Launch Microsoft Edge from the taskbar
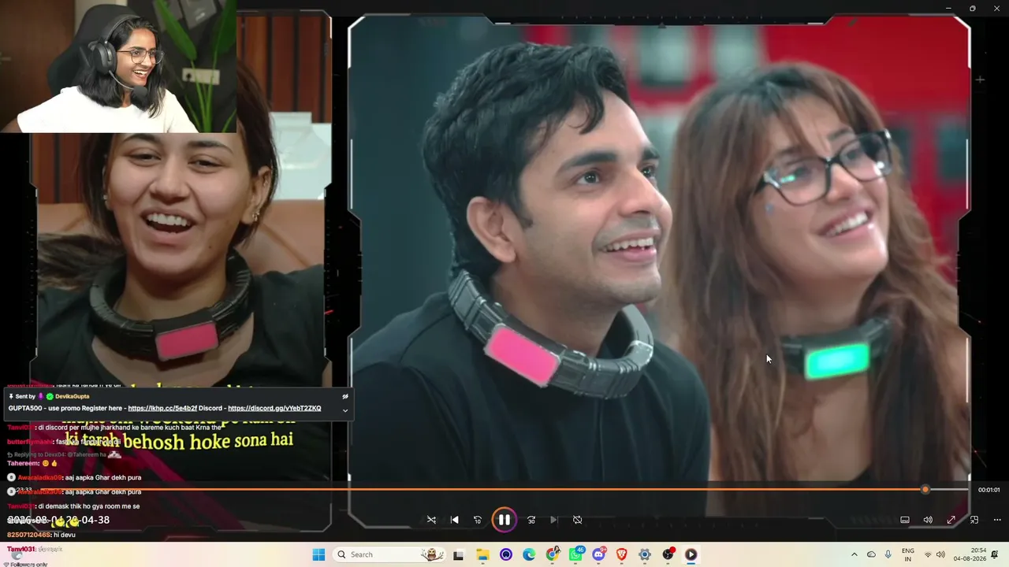Viewport: 1009px width, 567px height. [x=529, y=554]
